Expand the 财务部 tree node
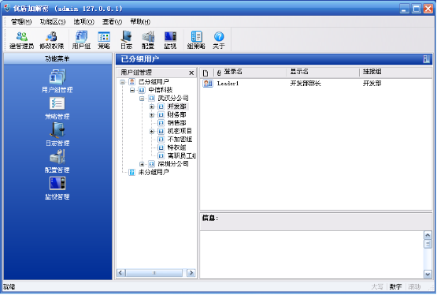Screen dimensions: 437x295 pyautogui.click(x=152, y=115)
